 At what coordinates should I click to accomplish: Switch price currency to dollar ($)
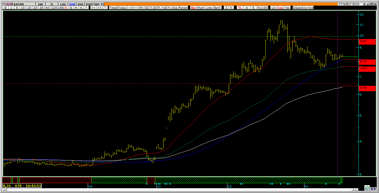[247, 8]
